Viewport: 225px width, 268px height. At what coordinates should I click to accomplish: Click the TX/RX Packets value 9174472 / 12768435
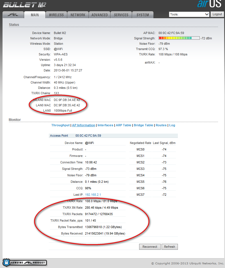(x=99, y=214)
